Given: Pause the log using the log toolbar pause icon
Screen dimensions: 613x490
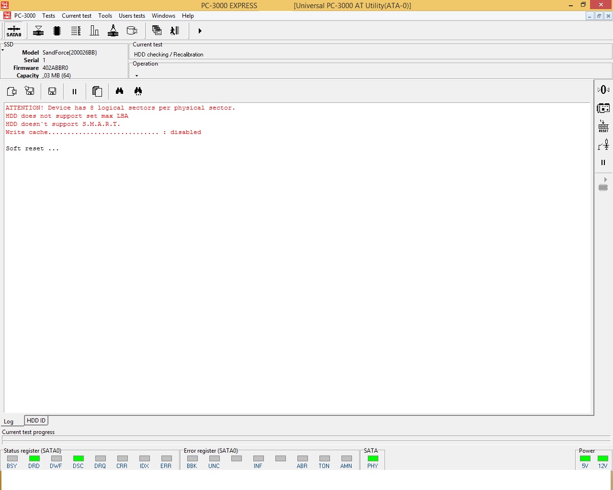Looking at the screenshot, I should (x=74, y=91).
